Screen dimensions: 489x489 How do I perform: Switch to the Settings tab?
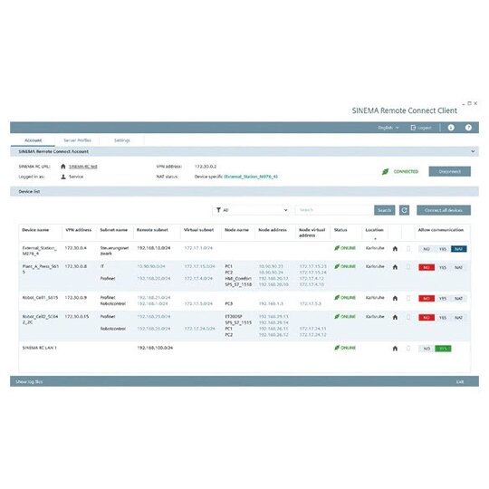[x=122, y=140]
